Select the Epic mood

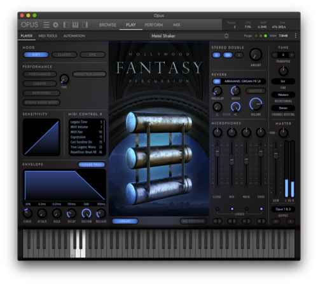[93, 55]
